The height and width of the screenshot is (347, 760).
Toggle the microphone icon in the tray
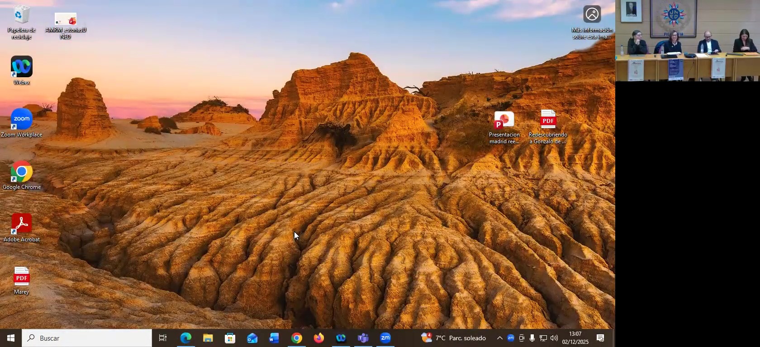point(532,338)
